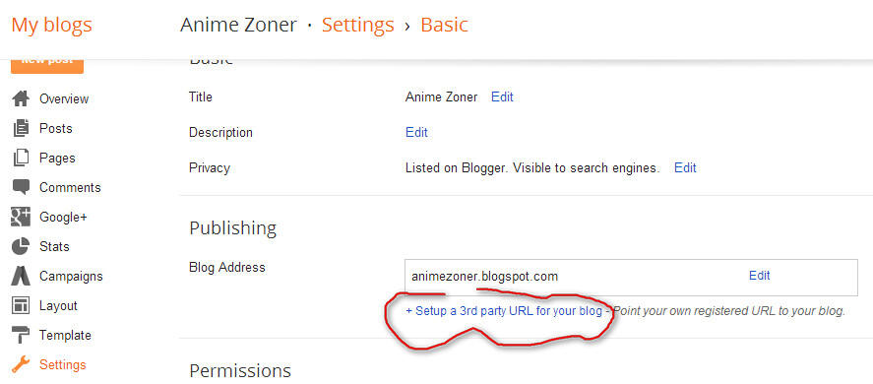Click the Comments speech bubble icon
The width and height of the screenshot is (873, 384).
(x=21, y=187)
